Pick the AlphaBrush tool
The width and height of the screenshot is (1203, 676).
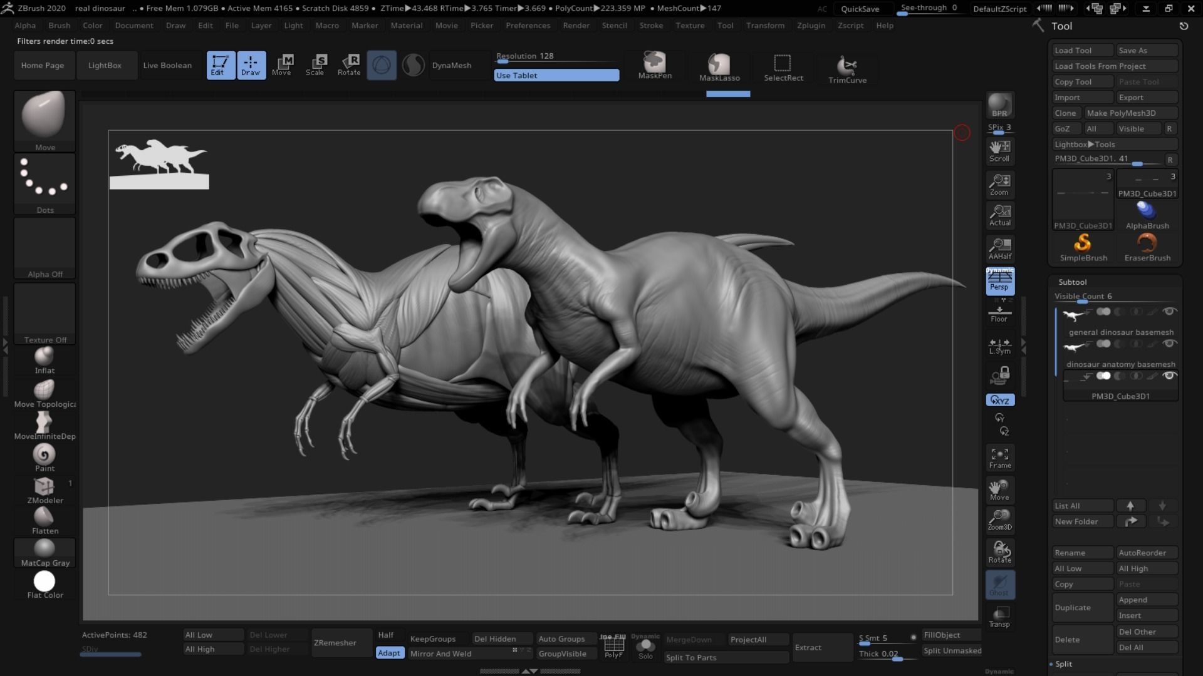[x=1147, y=215]
